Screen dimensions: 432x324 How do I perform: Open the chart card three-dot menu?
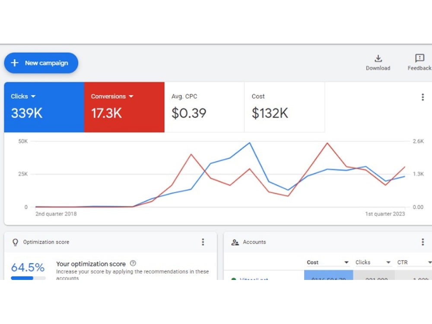tap(422, 97)
